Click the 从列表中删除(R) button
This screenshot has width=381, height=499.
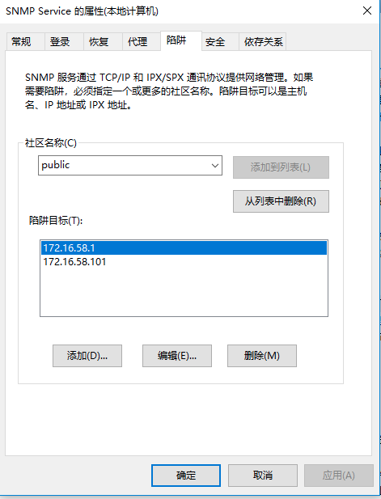[281, 201]
